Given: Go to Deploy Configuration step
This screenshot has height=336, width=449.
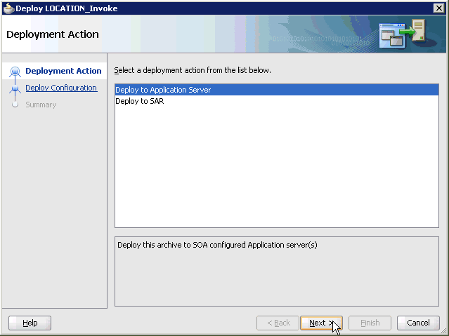Looking at the screenshot, I should point(61,88).
